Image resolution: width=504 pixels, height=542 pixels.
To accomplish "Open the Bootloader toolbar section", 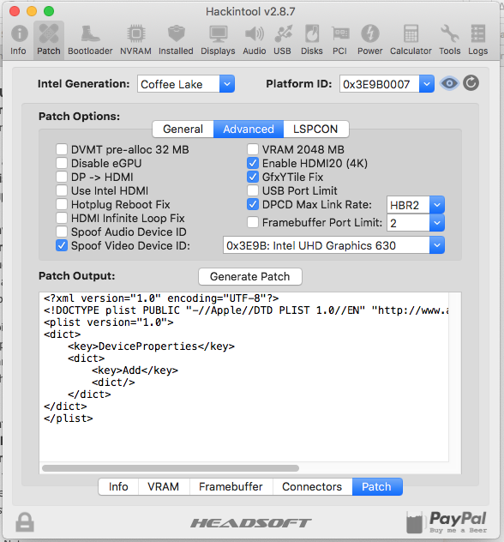I will coord(90,40).
